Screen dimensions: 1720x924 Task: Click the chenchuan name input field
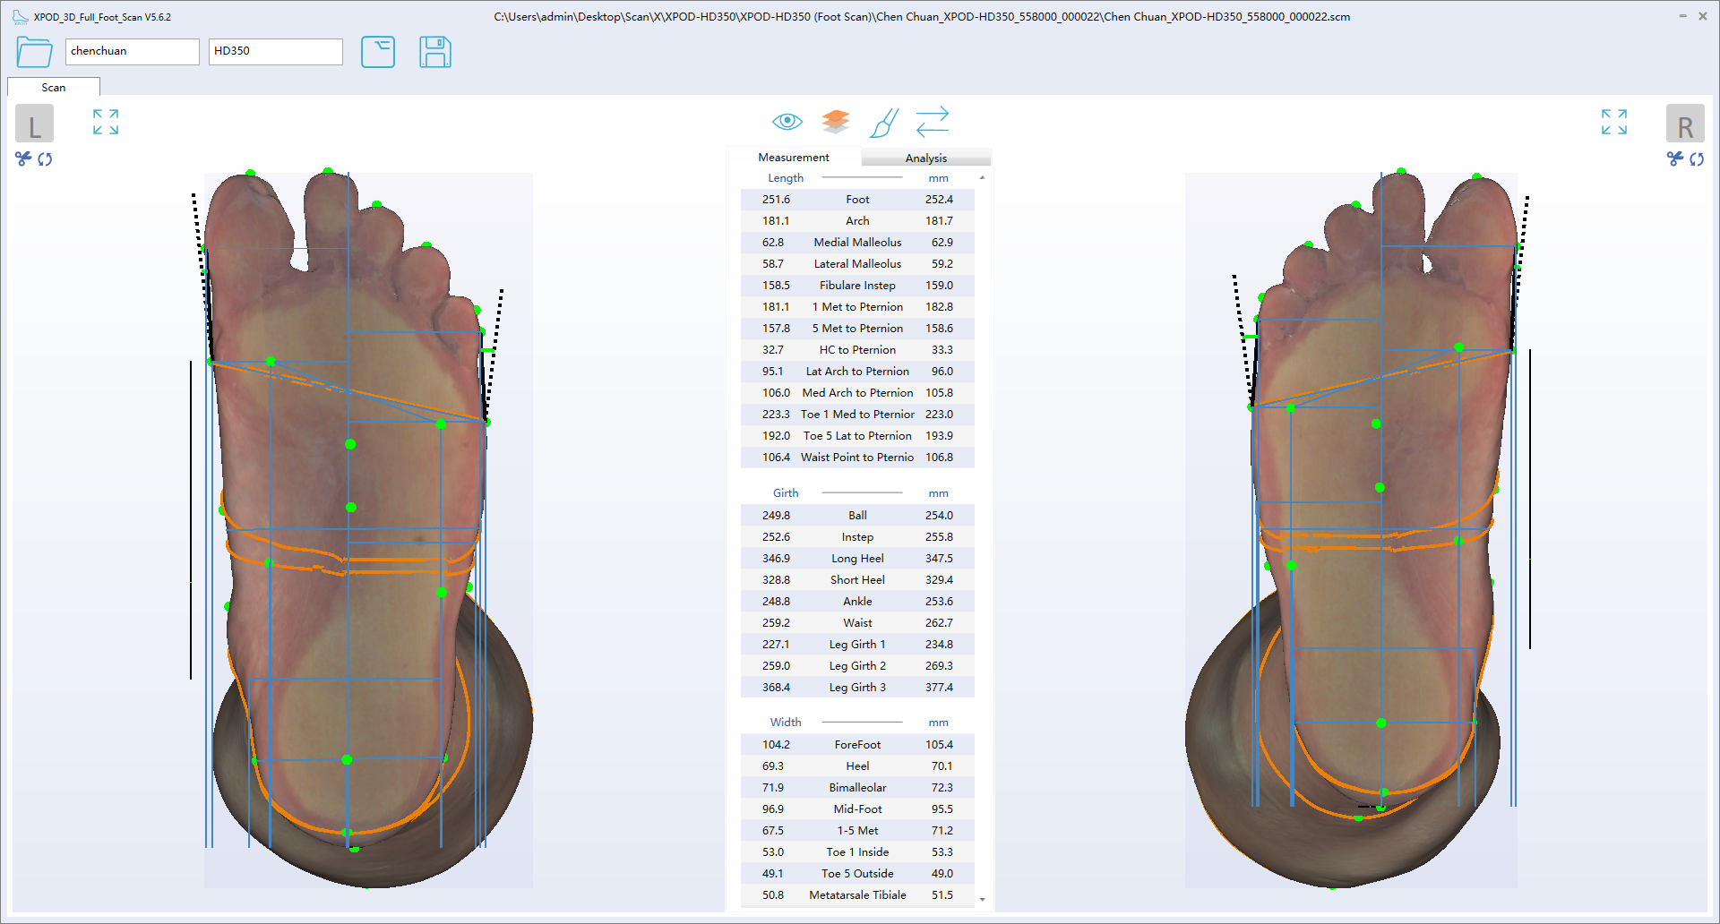coord(132,51)
